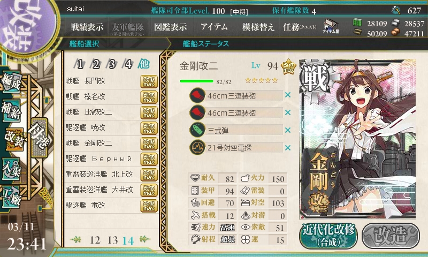Jump to last page with right arrow ornament
Viewport: 428px width, 257px height.
click(x=145, y=239)
